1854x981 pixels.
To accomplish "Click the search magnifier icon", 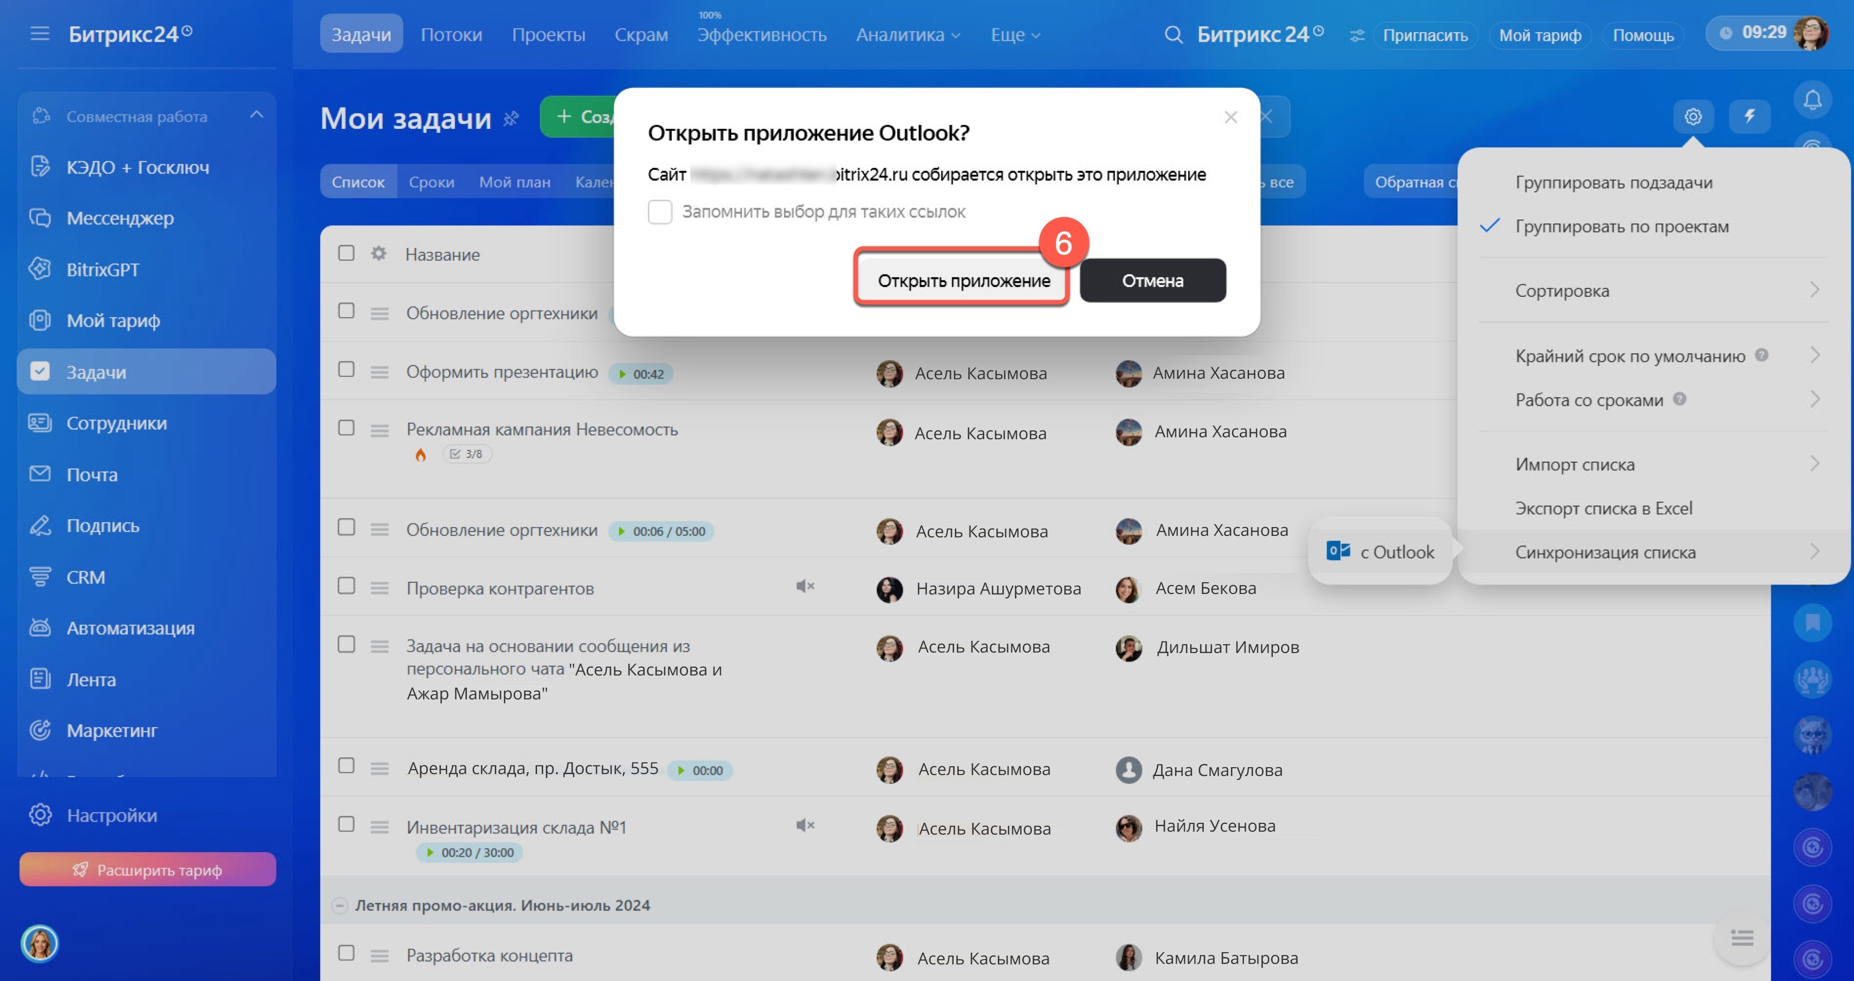I will 1173,35.
